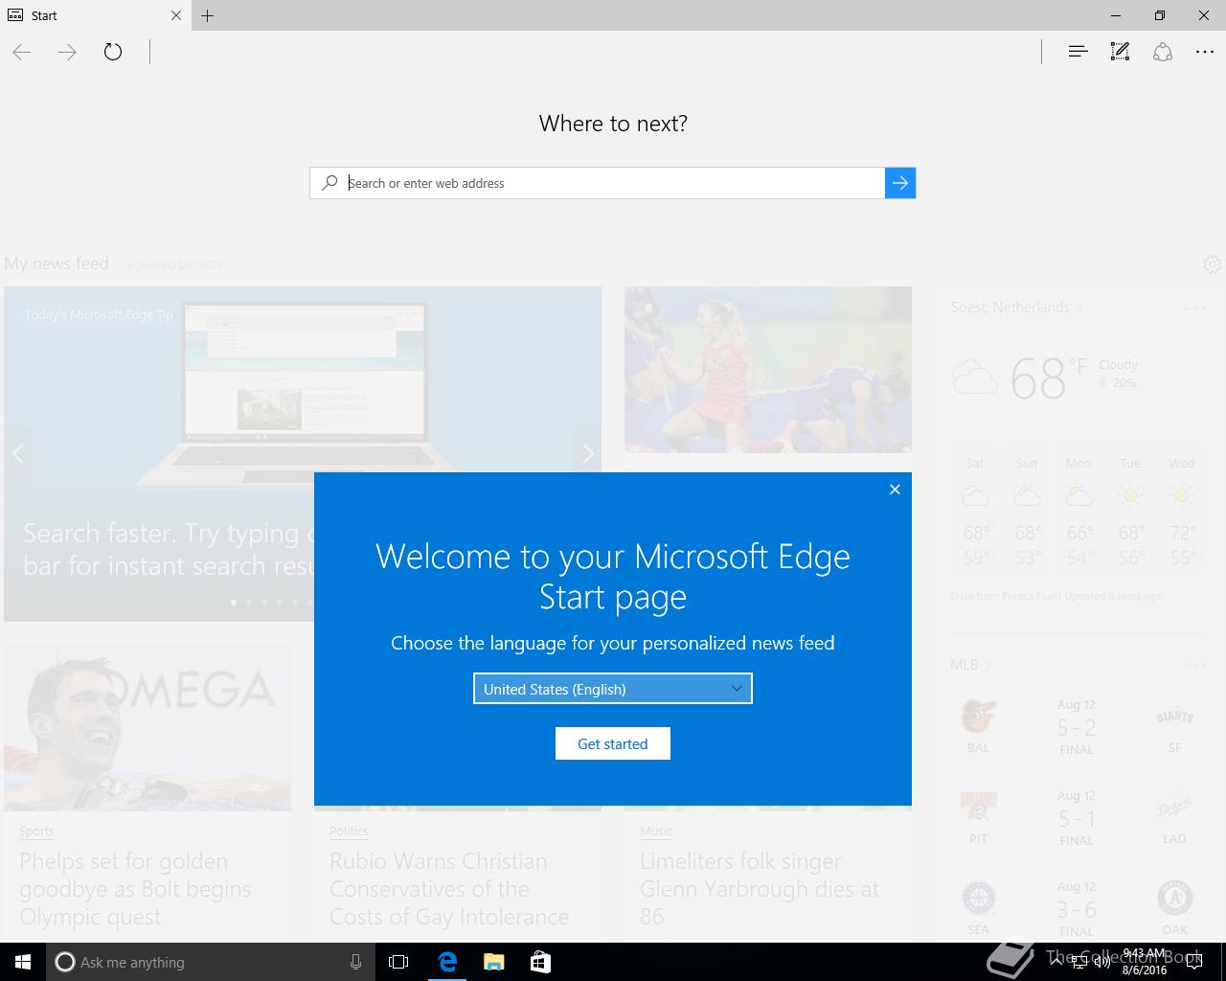Open the United States (English) language dropdown
This screenshot has height=981, width=1226.
(x=613, y=689)
